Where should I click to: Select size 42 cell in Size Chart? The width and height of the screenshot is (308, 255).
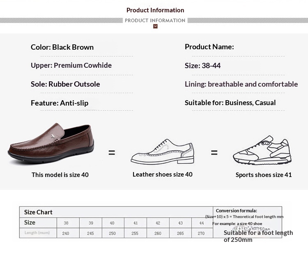tap(158, 223)
